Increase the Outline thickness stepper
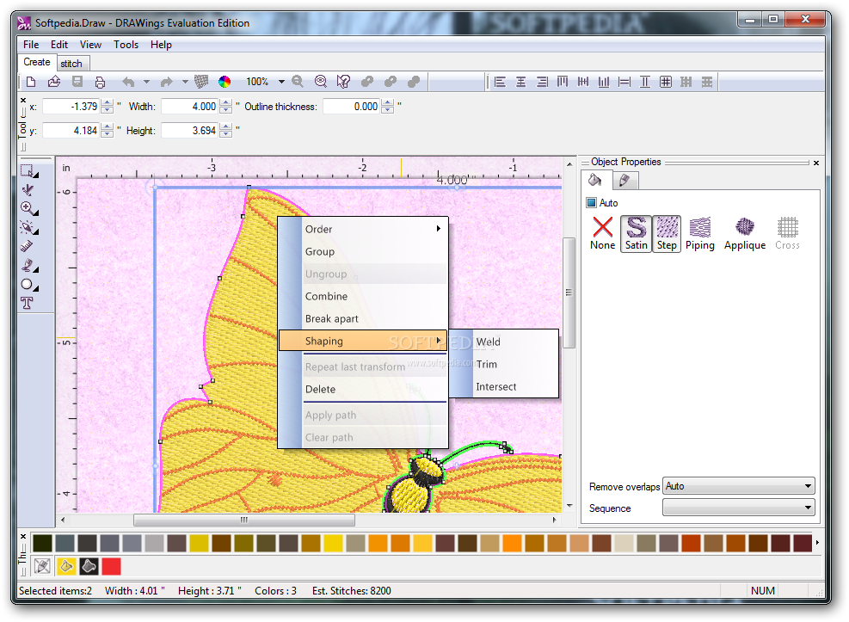The image size is (849, 622). (x=387, y=103)
